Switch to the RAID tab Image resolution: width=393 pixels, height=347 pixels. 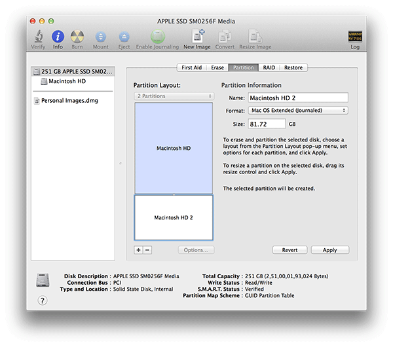(x=269, y=67)
